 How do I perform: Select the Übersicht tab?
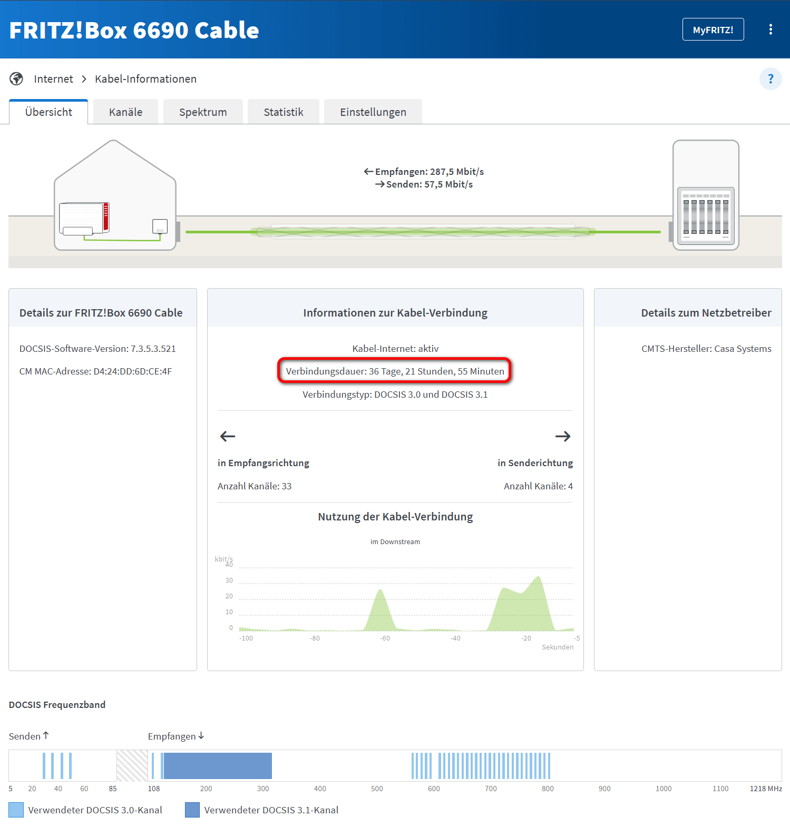48,112
